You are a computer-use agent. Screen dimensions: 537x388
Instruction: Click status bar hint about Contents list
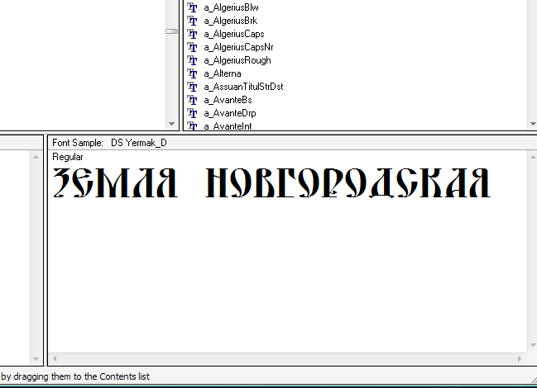(75, 376)
